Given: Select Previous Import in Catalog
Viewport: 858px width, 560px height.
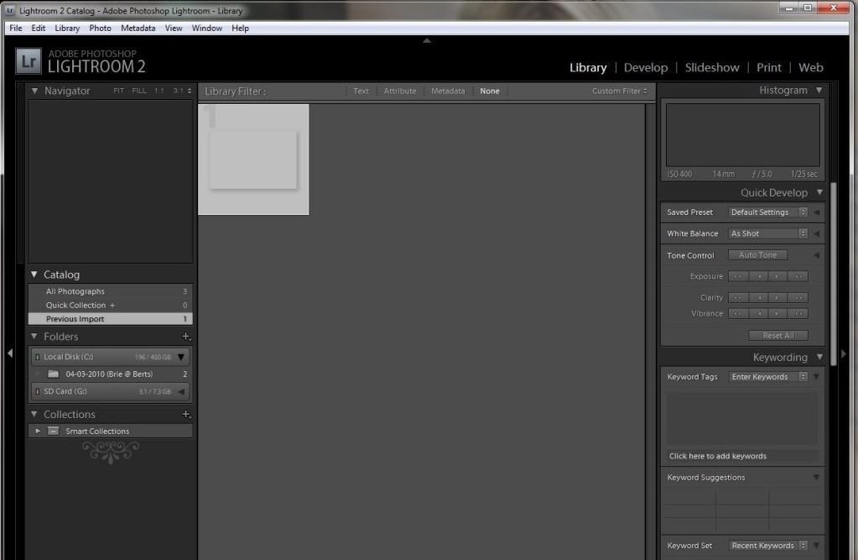Looking at the screenshot, I should (x=111, y=318).
